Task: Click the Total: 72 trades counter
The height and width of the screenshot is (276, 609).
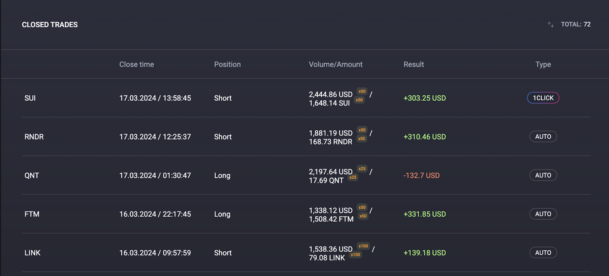Action: (x=576, y=24)
